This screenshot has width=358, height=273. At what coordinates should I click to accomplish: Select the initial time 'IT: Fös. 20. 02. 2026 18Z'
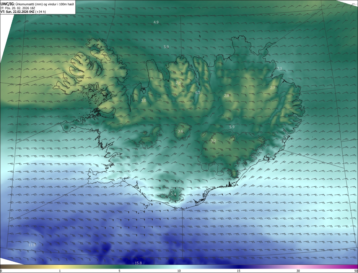(x=18, y=8)
